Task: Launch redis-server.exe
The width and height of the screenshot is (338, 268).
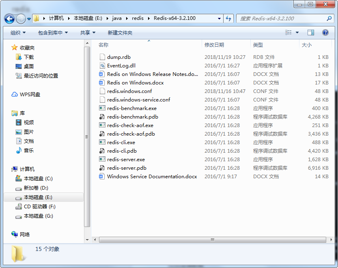Action: pos(125,160)
